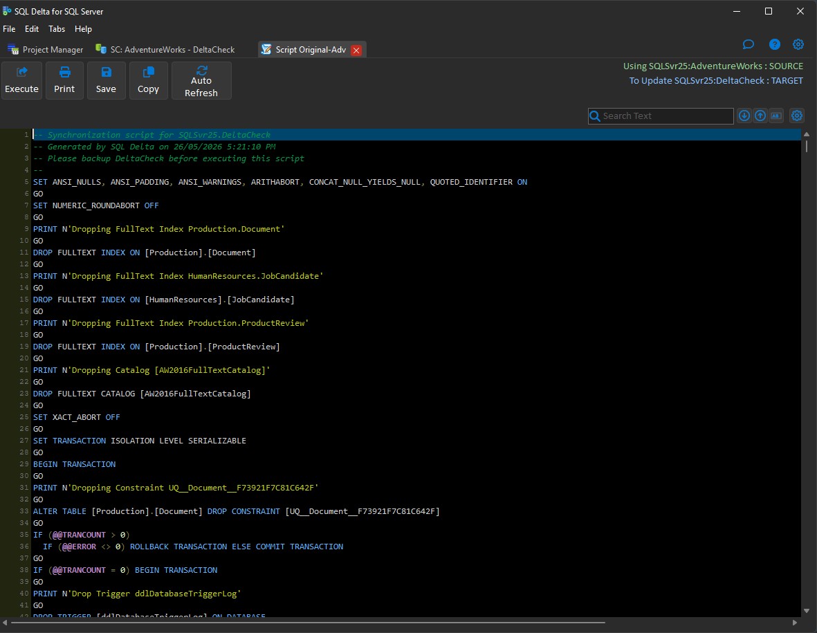Open the help question mark icon
Screen dimensions: 817x633
(775, 44)
